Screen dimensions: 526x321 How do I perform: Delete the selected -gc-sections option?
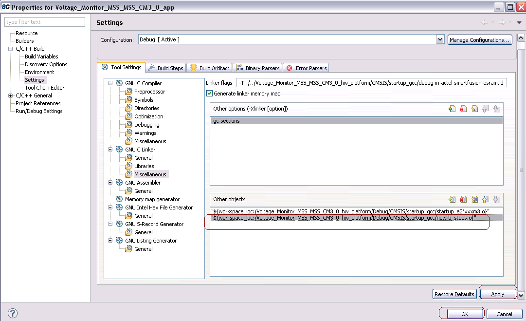point(463,109)
